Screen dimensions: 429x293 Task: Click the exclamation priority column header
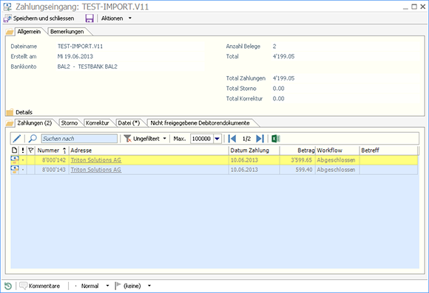tap(23, 150)
